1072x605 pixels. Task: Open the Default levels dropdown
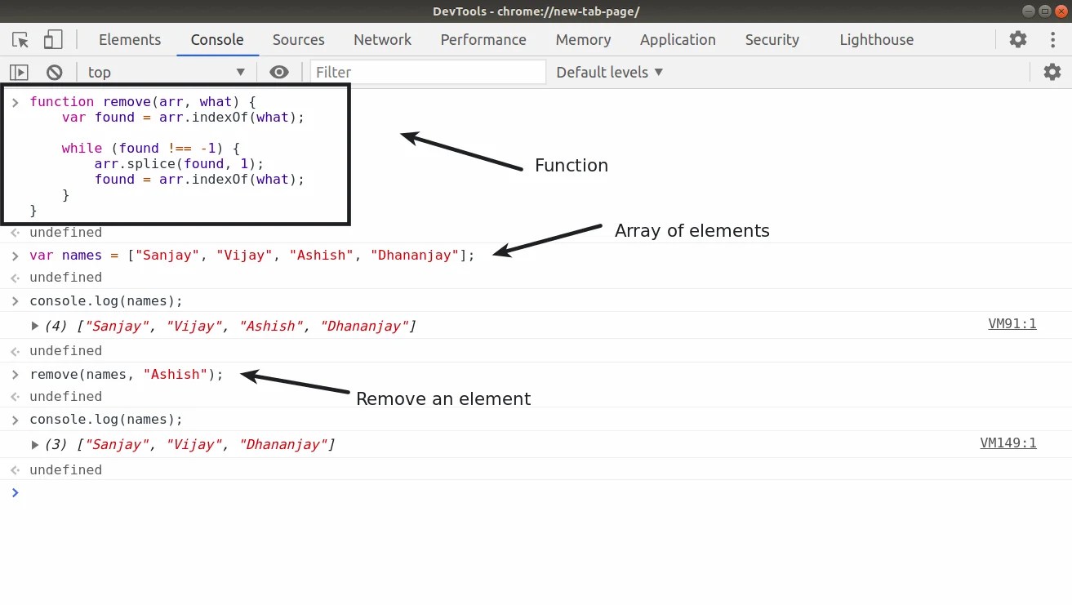pos(609,72)
